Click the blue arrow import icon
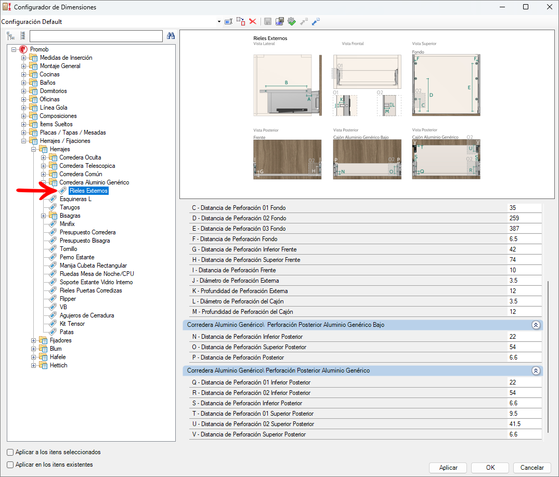 point(316,22)
